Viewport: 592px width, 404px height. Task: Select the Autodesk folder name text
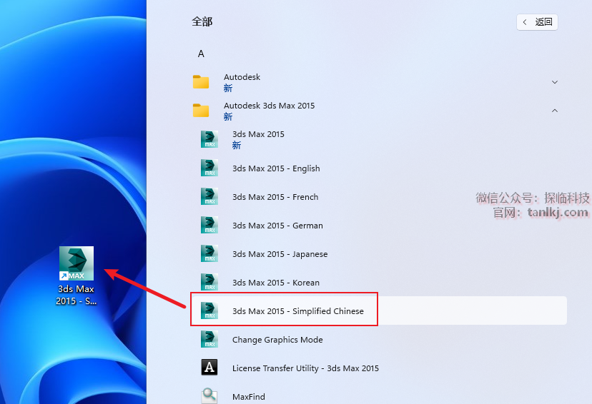[242, 77]
